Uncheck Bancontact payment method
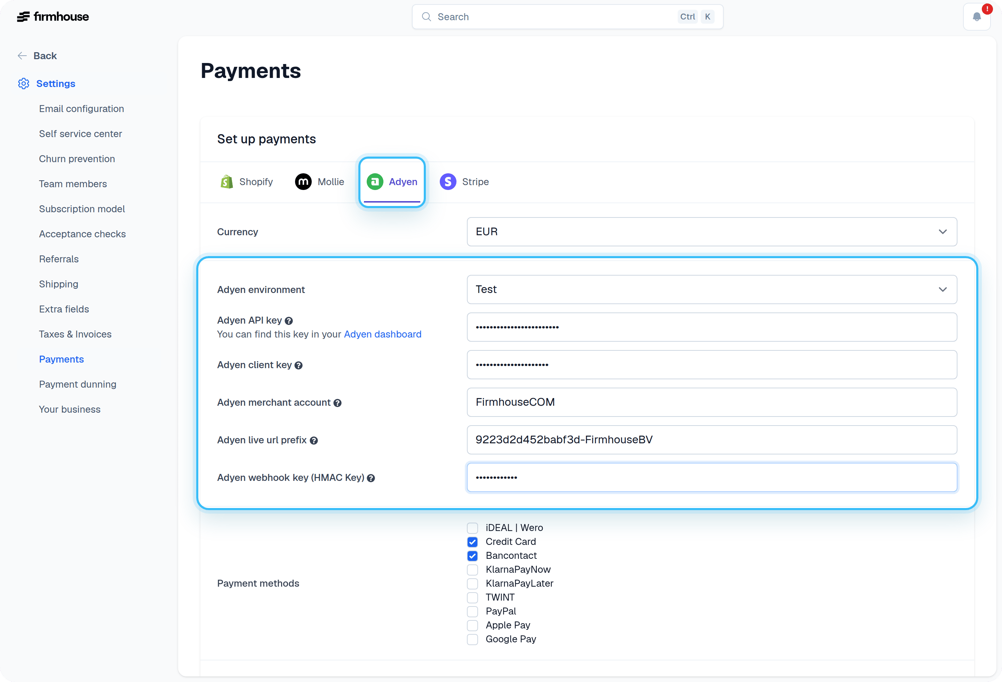Screen dimensions: 1002x682 pos(472,556)
